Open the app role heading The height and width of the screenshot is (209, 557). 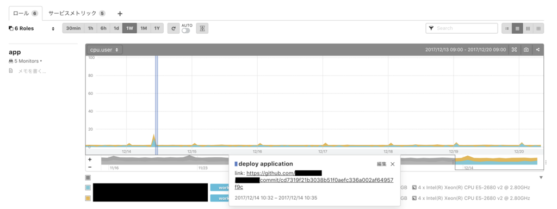[15, 52]
